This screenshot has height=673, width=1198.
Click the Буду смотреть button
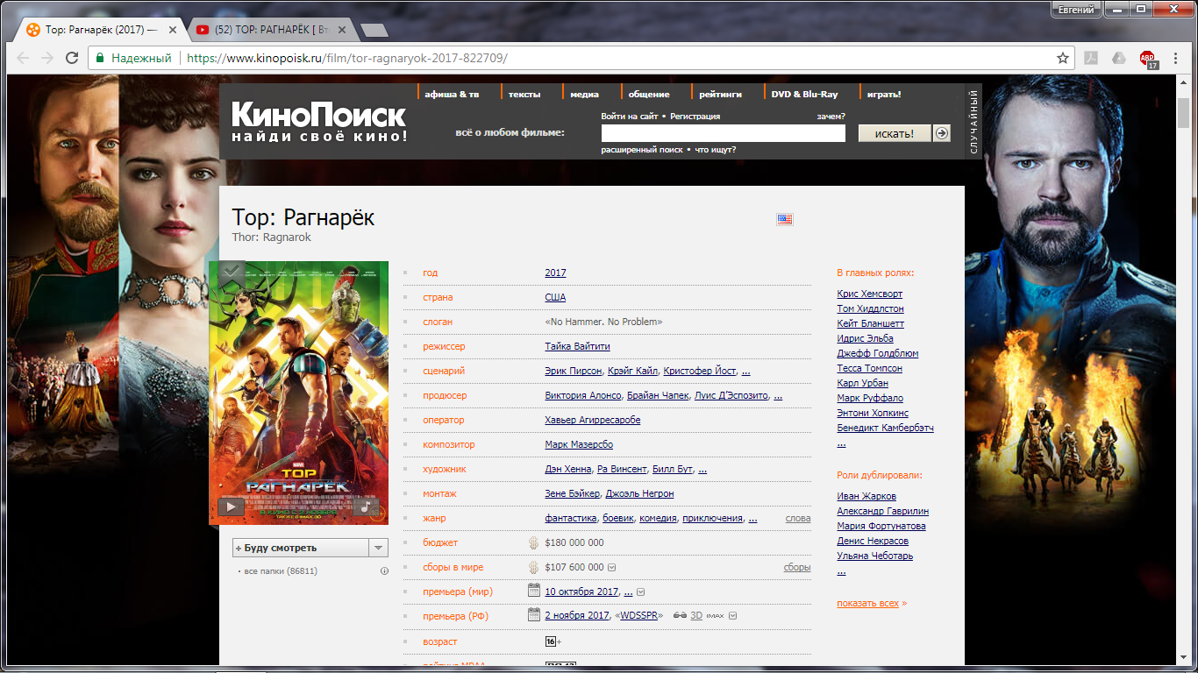(x=301, y=548)
